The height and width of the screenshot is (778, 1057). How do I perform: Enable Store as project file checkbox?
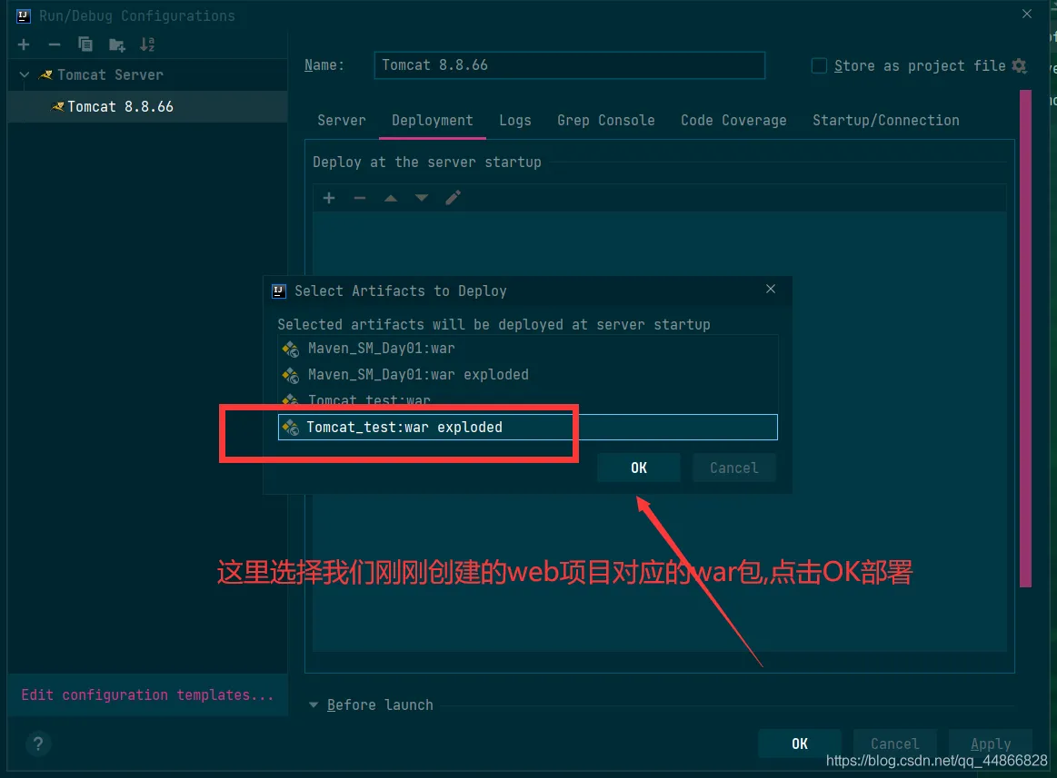tap(819, 65)
